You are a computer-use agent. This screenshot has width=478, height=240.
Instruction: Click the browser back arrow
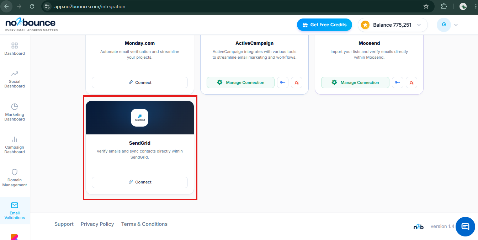pos(6,6)
